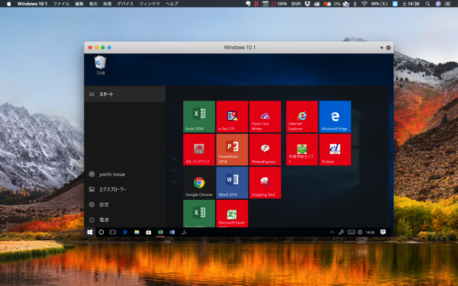Open the Action Center notification icon

pos(383,232)
